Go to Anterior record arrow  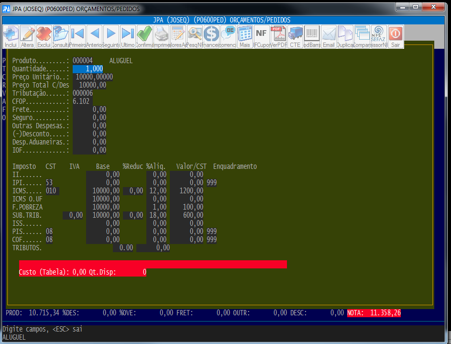94,36
